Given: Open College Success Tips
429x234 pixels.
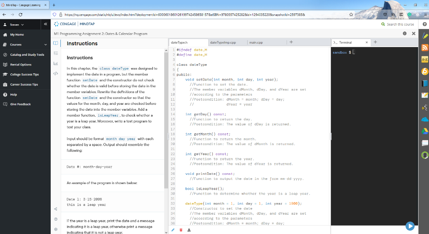Looking at the screenshot, I should click(x=25, y=75).
